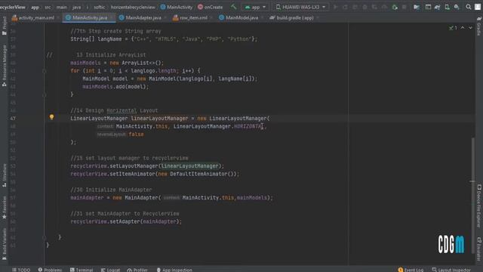This screenshot has width=483, height=272.
Task: Open the Logcat tool window
Action: click(x=110, y=270)
